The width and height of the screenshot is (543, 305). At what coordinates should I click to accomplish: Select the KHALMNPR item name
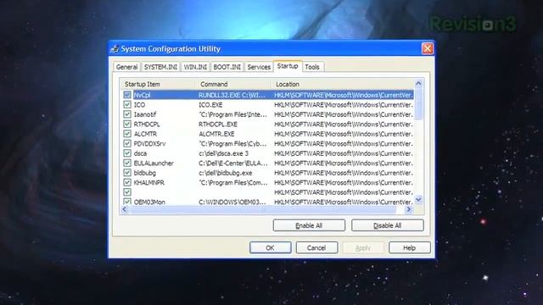coord(149,182)
